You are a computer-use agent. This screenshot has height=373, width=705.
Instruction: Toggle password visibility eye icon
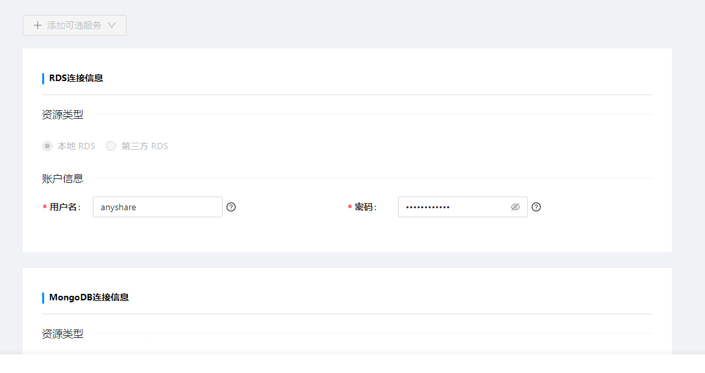pos(515,207)
